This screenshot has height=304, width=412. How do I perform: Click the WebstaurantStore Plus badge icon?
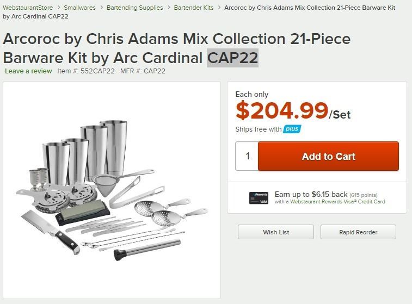point(292,129)
